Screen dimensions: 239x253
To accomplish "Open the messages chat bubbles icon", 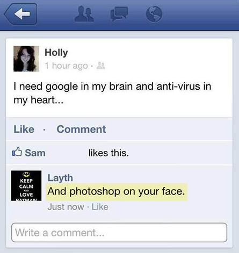I will pos(119,14).
